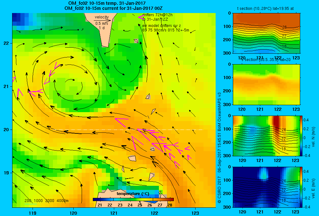This screenshot has width=319, height=216.
Task: Click the 18 contour label in temperature section
Action: [284, 46]
